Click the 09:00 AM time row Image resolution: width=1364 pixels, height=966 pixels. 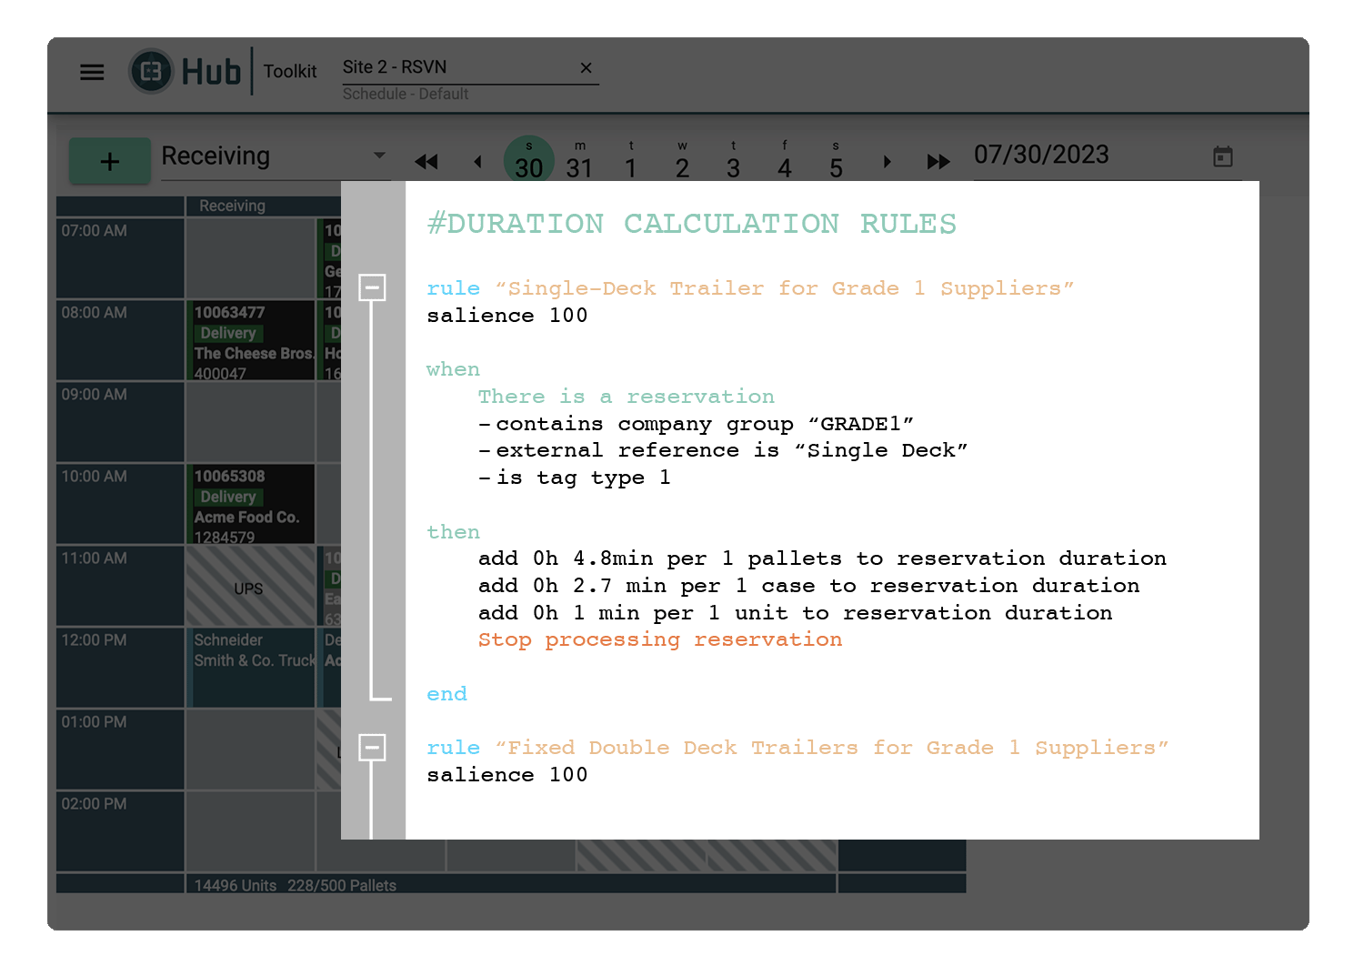tap(120, 422)
